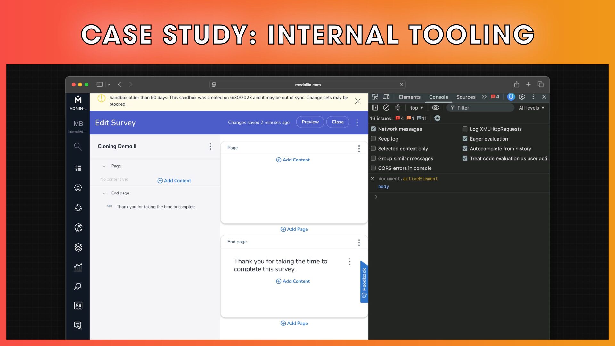The height and width of the screenshot is (346, 615).
Task: Toggle the device toolbar icon in DevTools
Action: (387, 97)
